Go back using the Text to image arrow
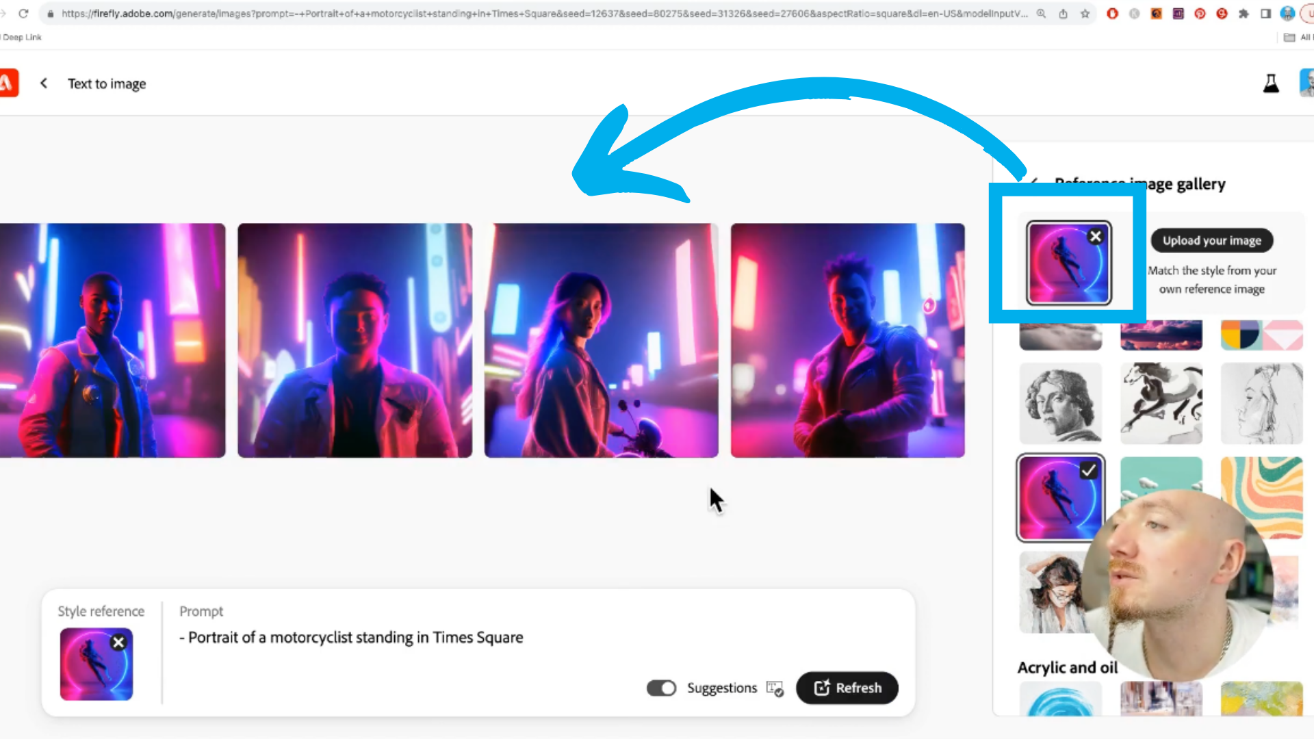Image resolution: width=1314 pixels, height=739 pixels. 44,83
